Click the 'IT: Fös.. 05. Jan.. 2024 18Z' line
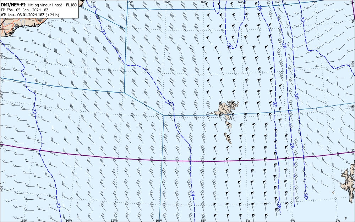 [25, 10]
